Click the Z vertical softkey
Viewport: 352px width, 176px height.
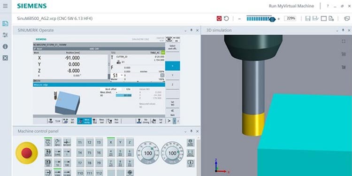(172, 85)
